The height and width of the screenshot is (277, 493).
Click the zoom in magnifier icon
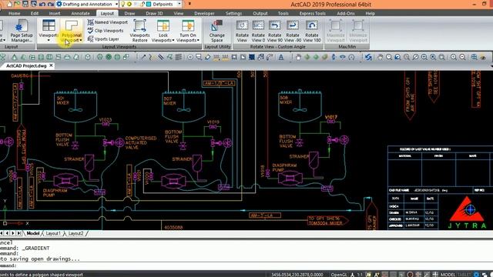pos(454,57)
